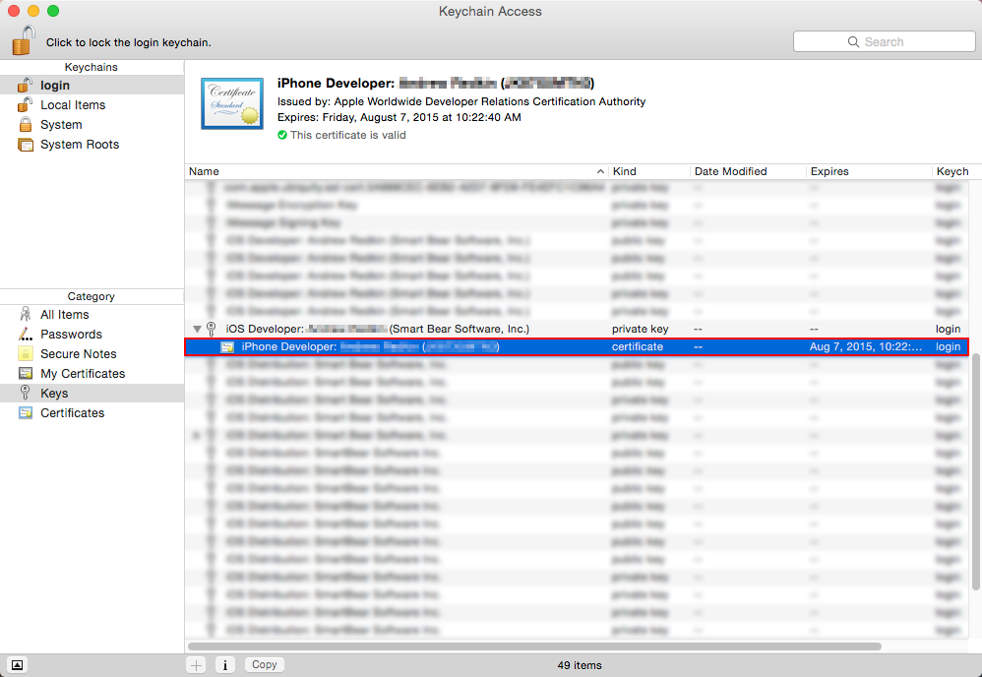Show the Keys category
982x677 pixels.
92,393
